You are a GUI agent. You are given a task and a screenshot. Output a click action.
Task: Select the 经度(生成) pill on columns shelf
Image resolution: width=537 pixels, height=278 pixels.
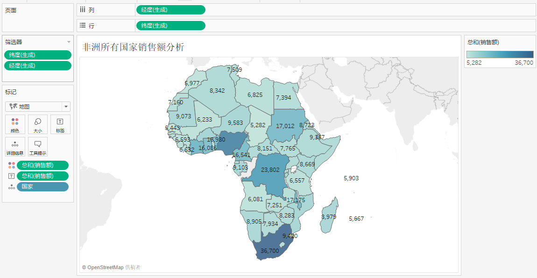(170, 10)
